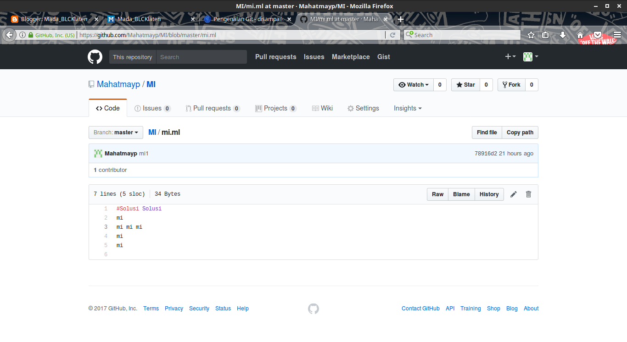Click Firefox back arrow button
Screen dimensions: 627x342
(9, 35)
